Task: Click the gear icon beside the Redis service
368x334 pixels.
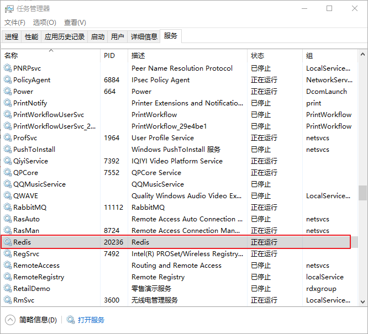Action: [8, 242]
